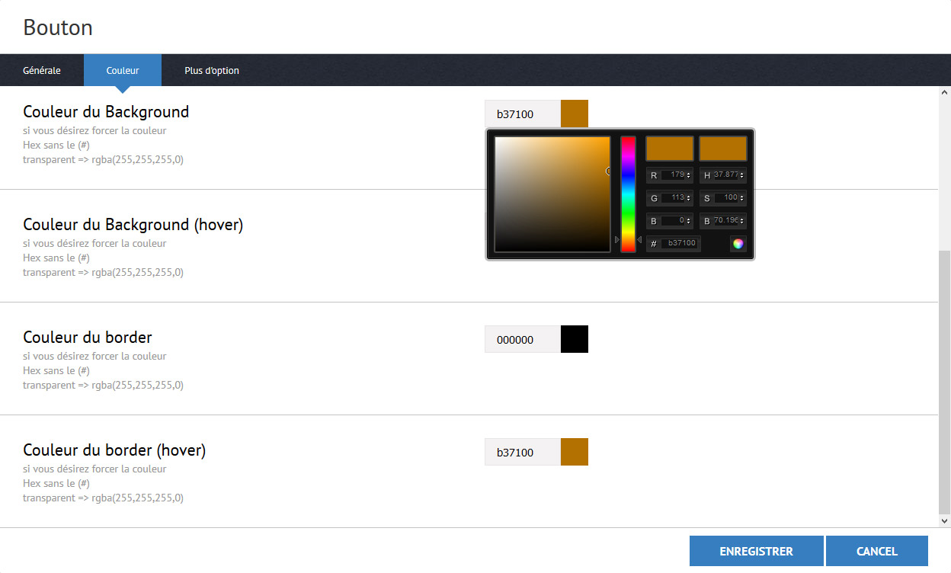
Task: Click the rainbow hue slider bar
Action: coord(628,194)
